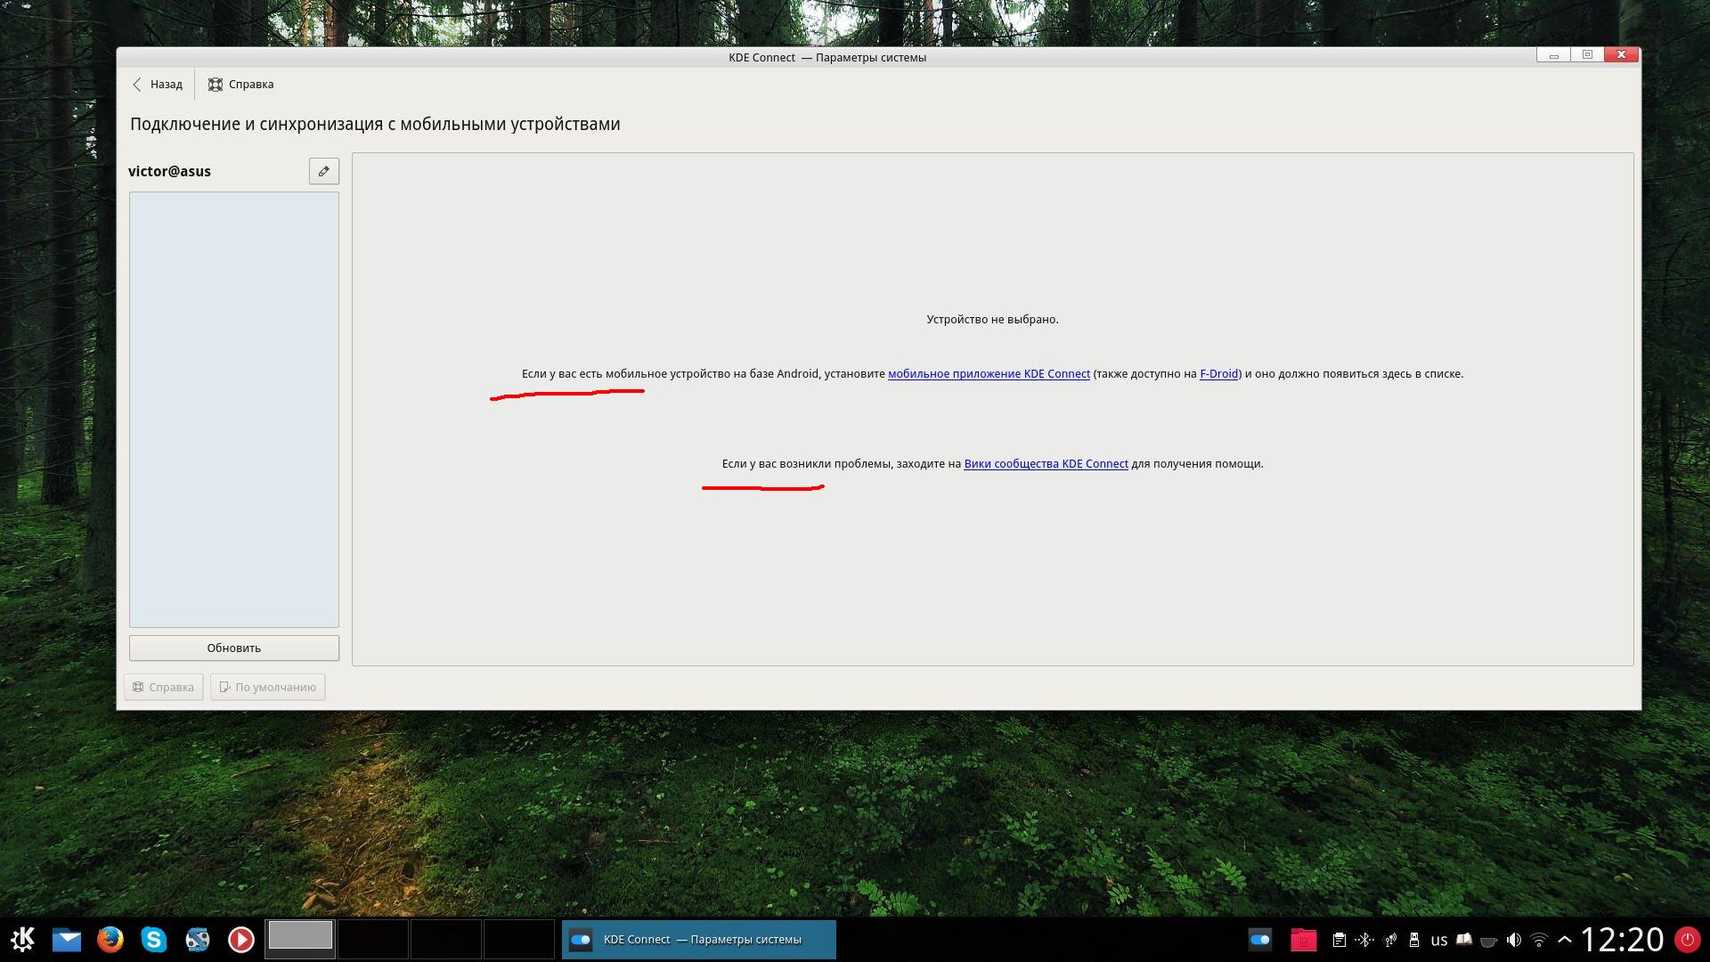
Task: Open the KDE application launcher menu
Action: (22, 939)
